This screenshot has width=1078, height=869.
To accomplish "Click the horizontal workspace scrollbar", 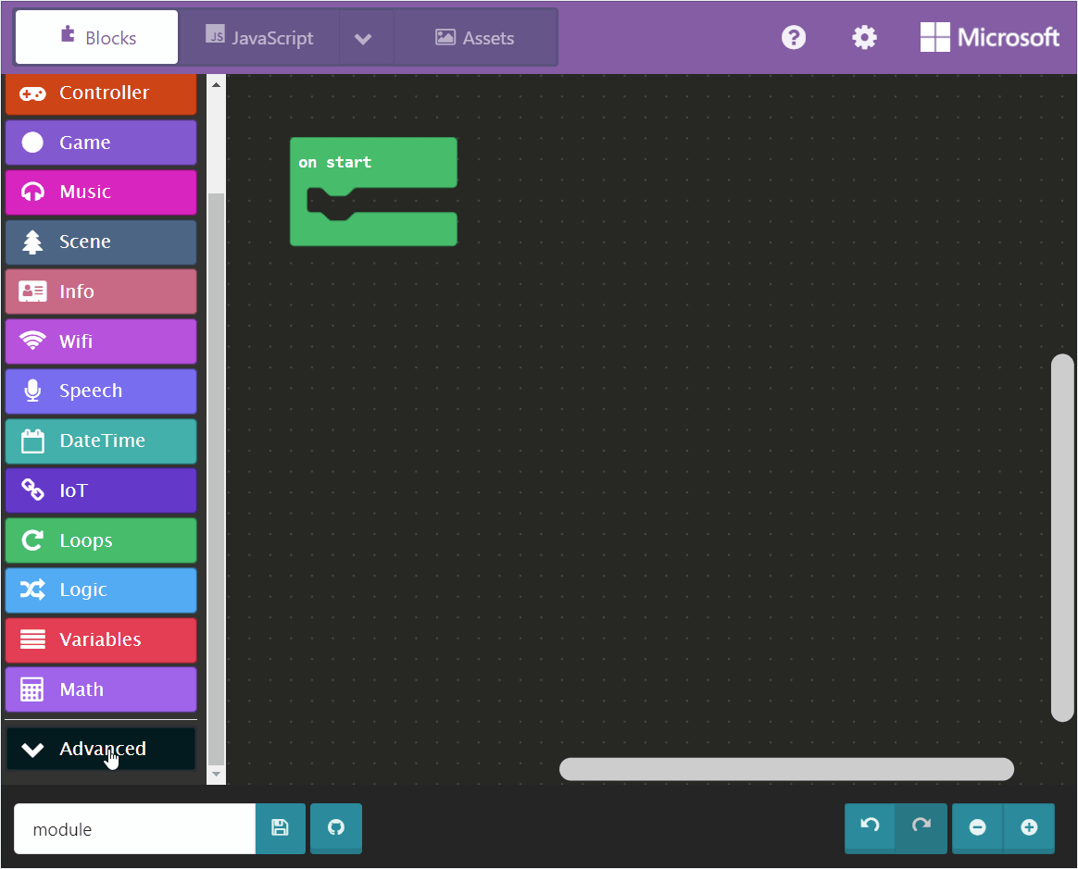I will coord(786,769).
